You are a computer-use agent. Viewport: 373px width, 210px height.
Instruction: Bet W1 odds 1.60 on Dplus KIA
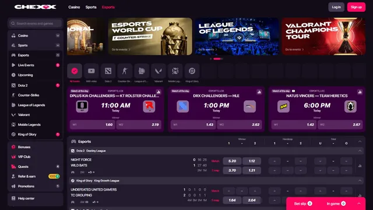tap(93, 124)
